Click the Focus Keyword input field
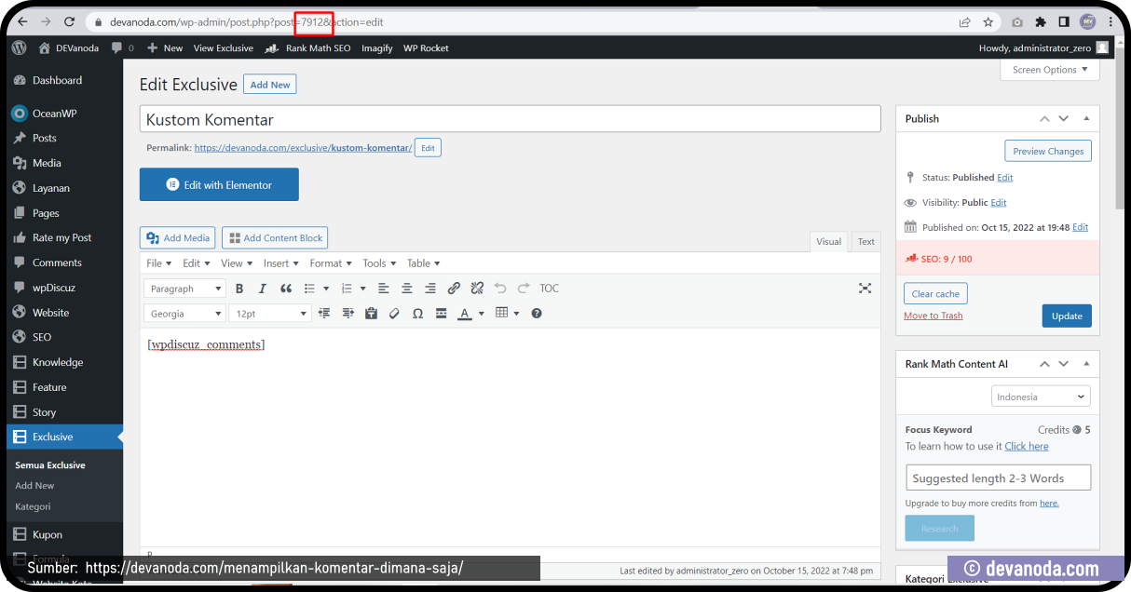This screenshot has width=1131, height=592. coord(998,478)
